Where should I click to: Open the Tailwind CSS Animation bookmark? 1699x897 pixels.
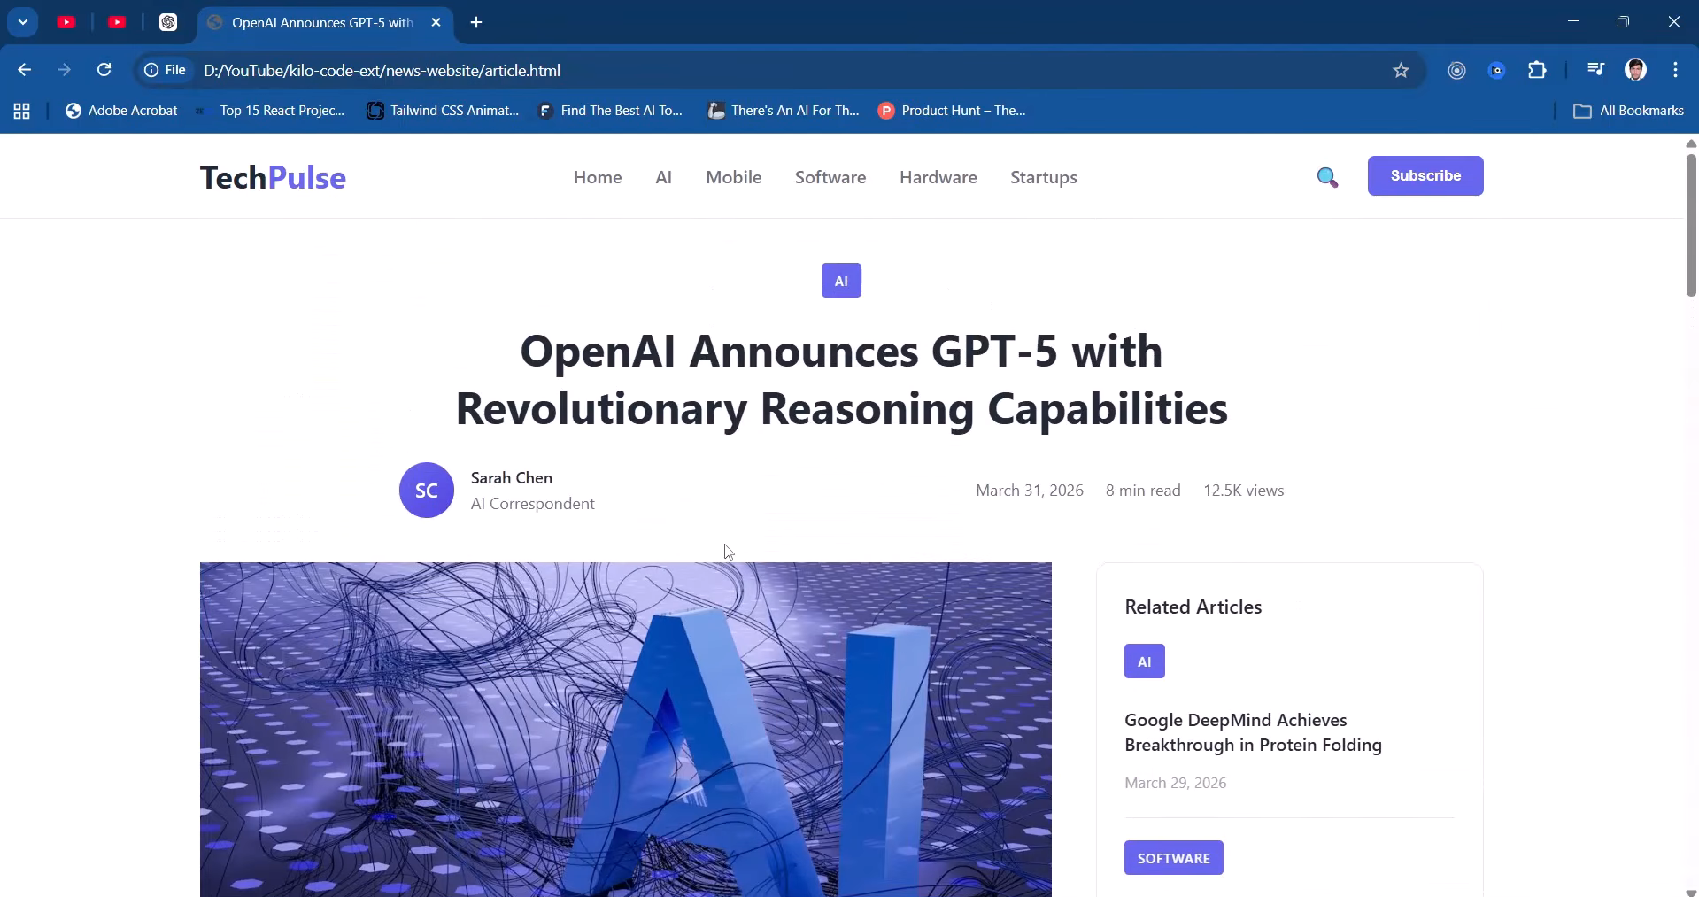point(443,111)
